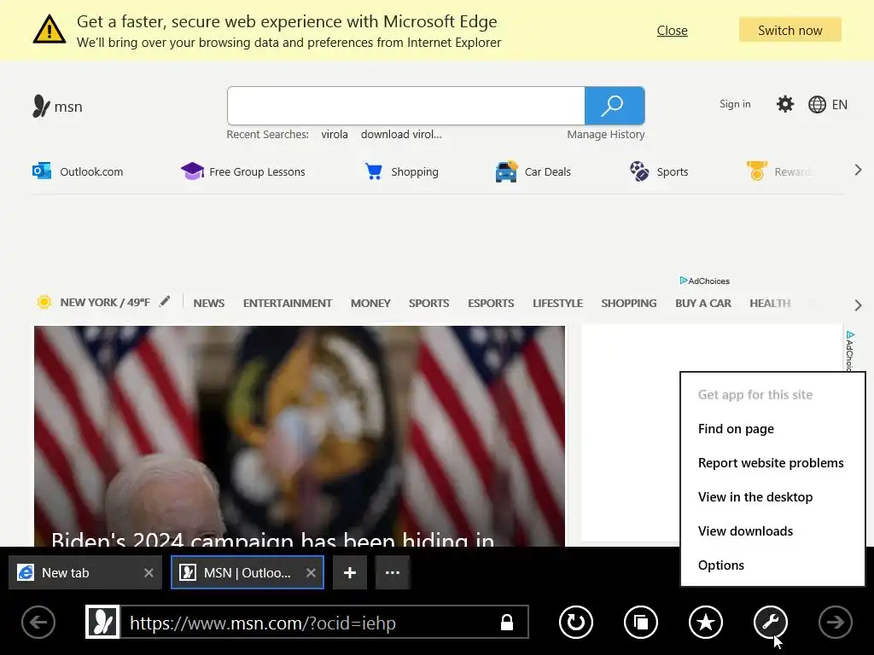
Task: Open the Sports shortcut with ball icon
Action: pyautogui.click(x=659, y=171)
